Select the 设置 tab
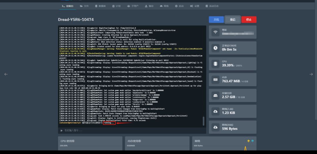The width and height of the screenshot is (317, 154). point(195,6)
